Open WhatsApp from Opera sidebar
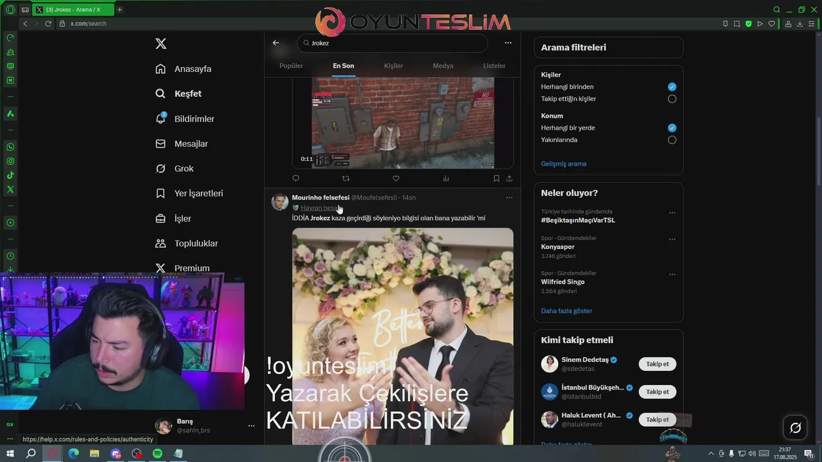This screenshot has height=462, width=822. 10,147
